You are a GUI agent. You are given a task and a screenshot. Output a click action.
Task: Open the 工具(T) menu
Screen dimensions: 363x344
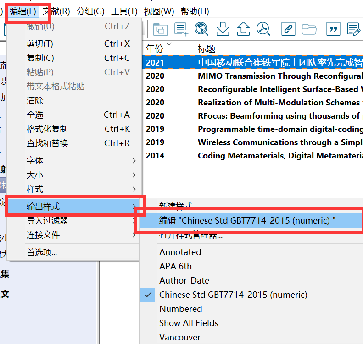coord(124,11)
